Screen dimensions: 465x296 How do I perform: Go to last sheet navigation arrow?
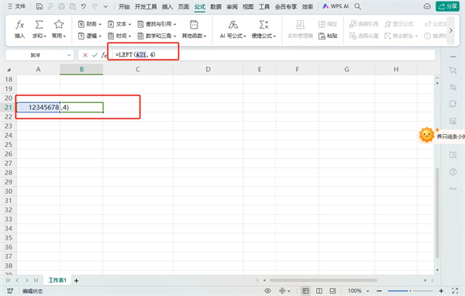[x=36, y=281]
